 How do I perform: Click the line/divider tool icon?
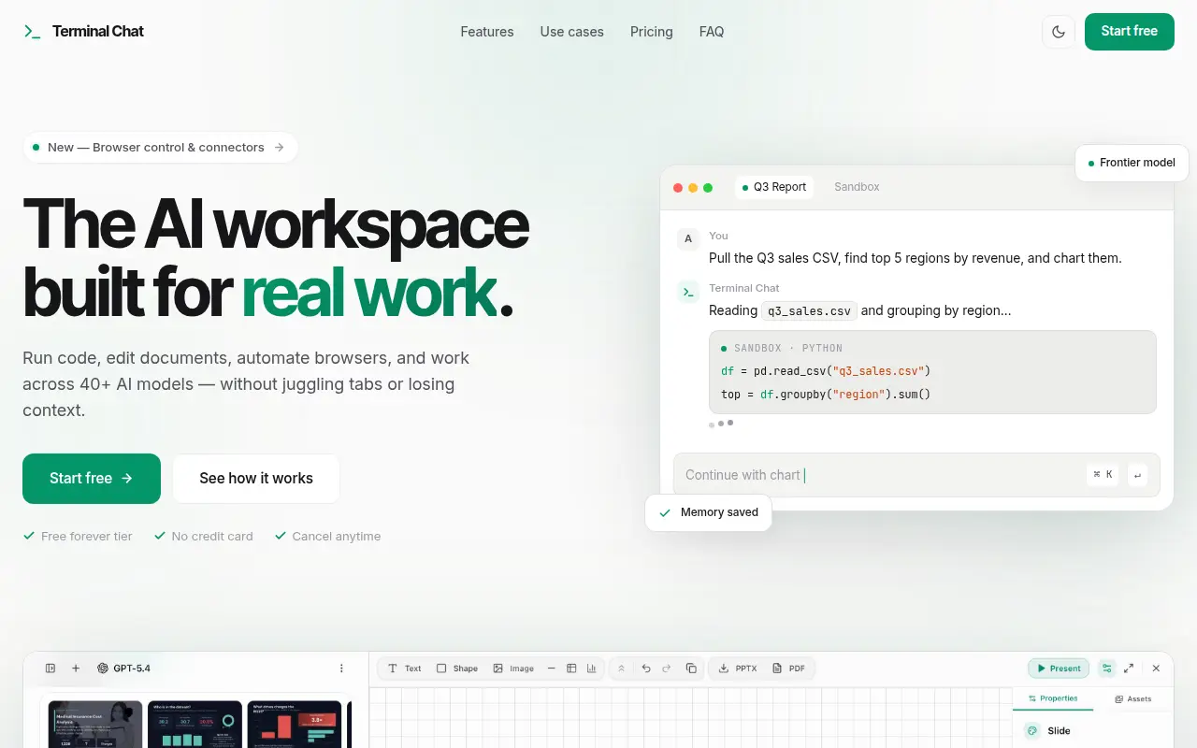(551, 669)
